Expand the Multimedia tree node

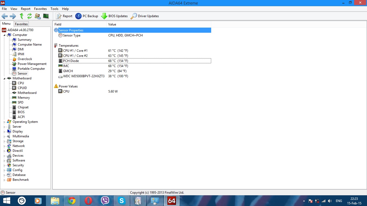click(4, 137)
